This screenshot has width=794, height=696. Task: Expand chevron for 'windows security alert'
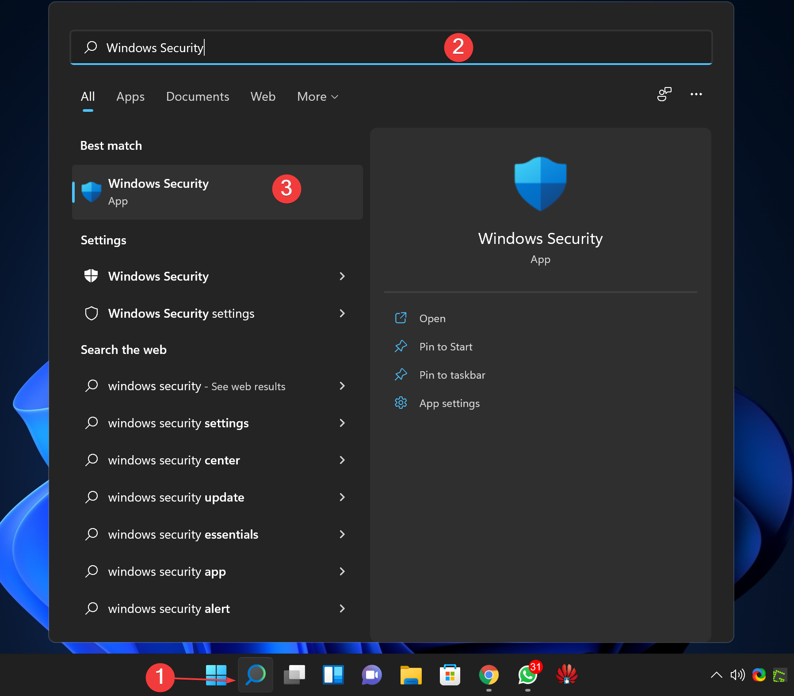tap(342, 609)
